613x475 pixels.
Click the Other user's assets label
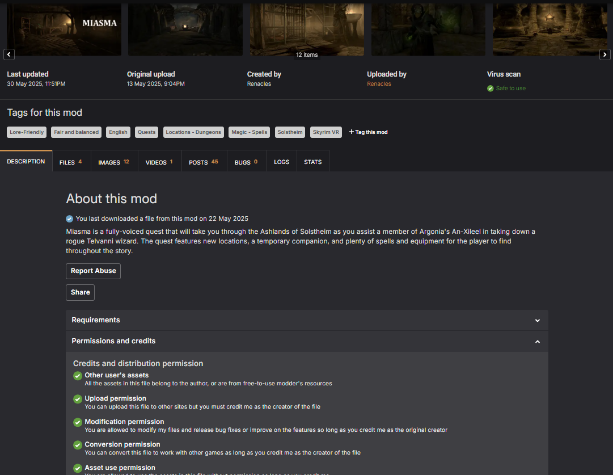pyautogui.click(x=116, y=375)
